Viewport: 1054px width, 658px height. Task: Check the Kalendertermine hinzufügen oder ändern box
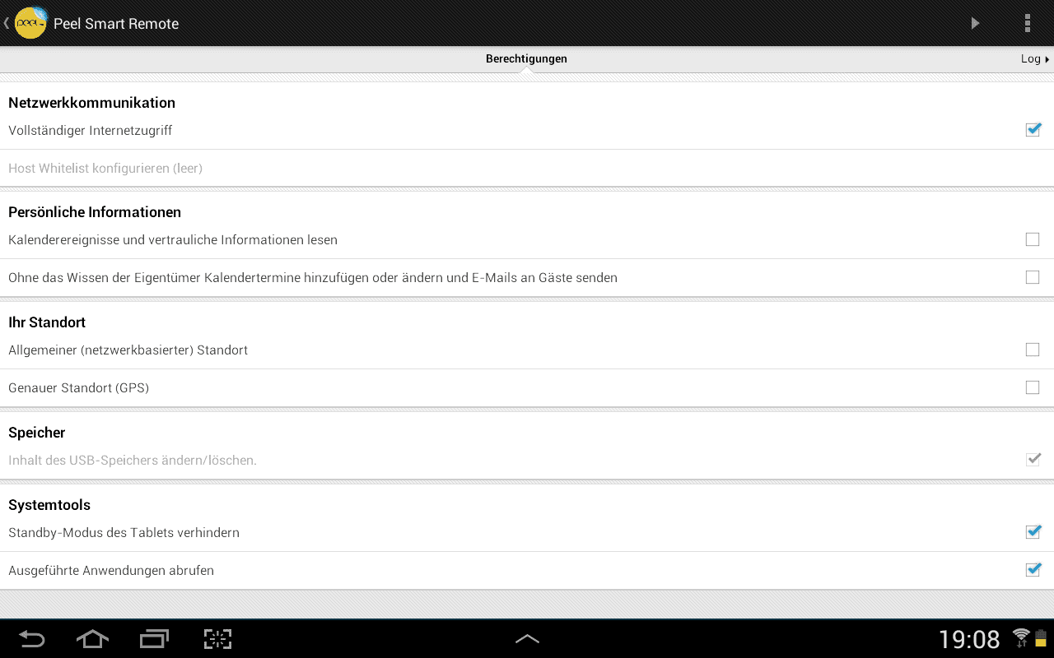[x=1033, y=277]
